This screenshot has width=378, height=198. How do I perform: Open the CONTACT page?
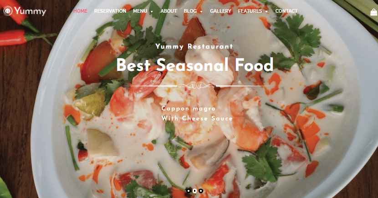click(286, 11)
